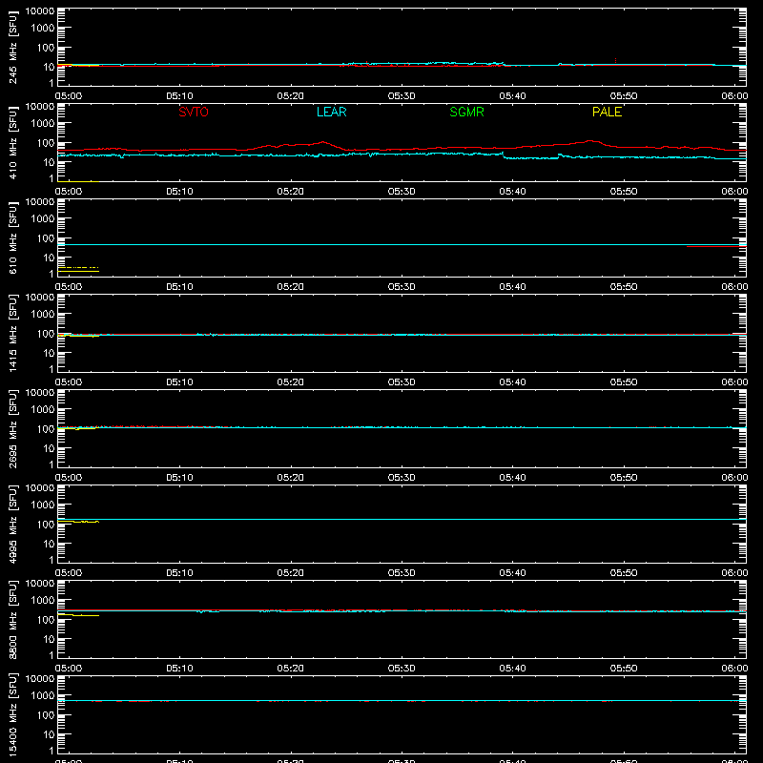
Task: Select the "8800 MHz [SFU]" axis label
Action: click(x=12, y=619)
